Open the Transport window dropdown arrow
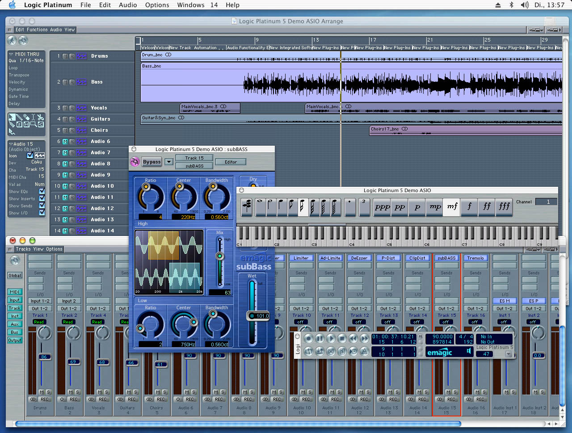Viewport: 572px width, 433px height. coord(509,354)
